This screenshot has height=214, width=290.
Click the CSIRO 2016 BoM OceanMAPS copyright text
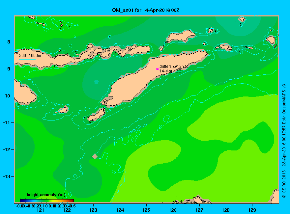coord(284,141)
